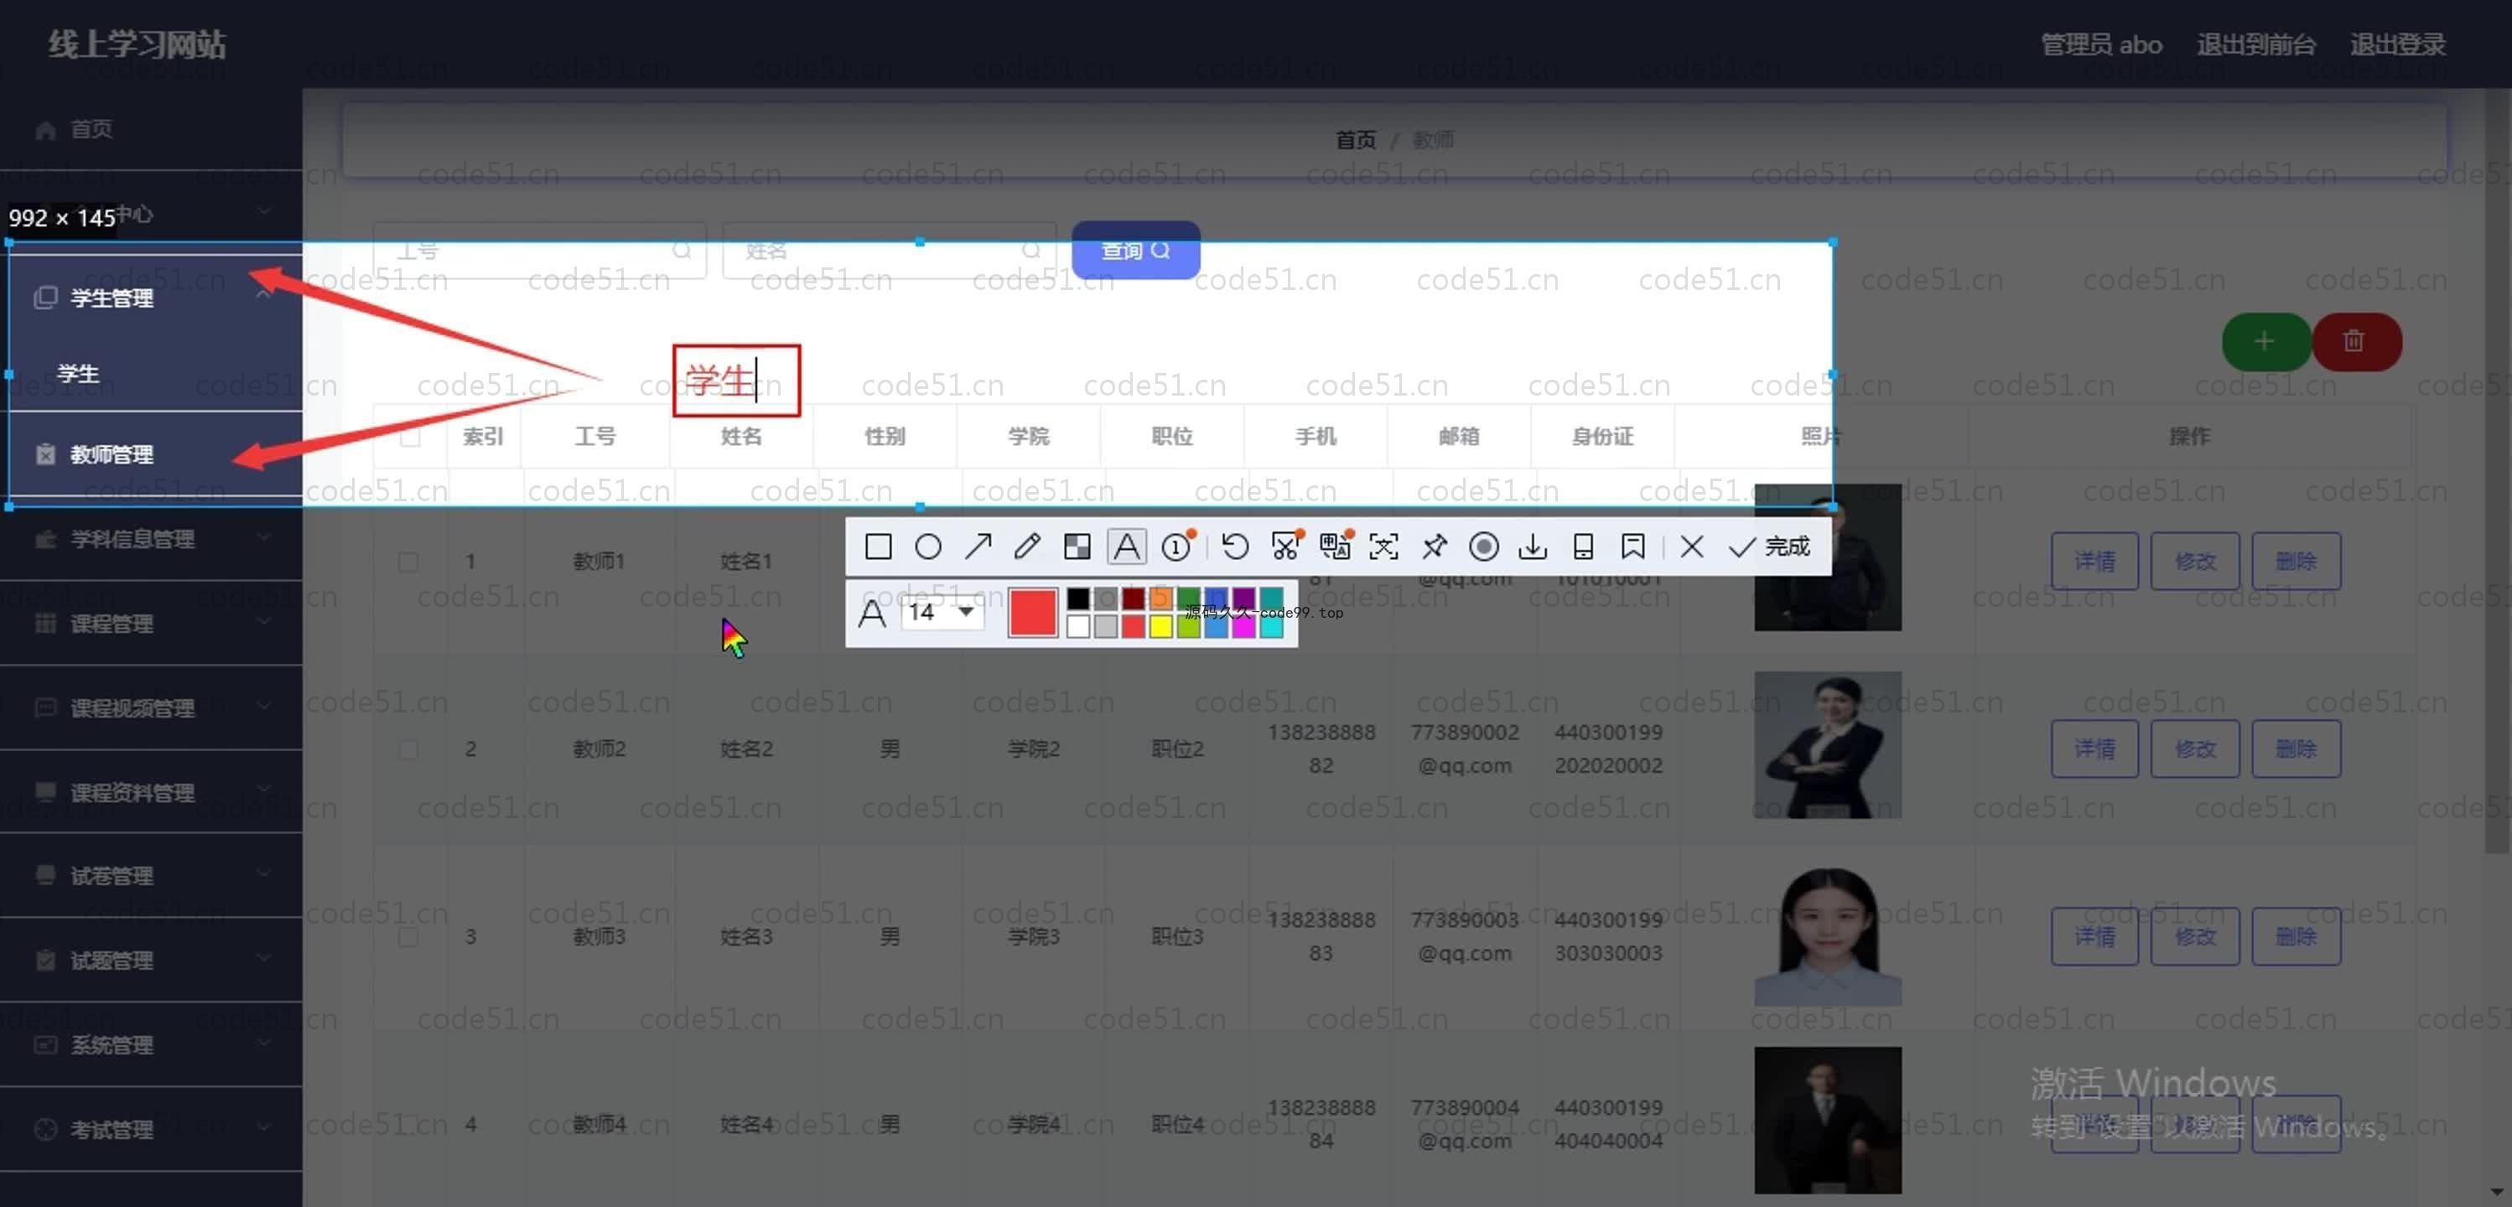
Task: Click 修改 for row 教师2
Action: pos(2195,749)
